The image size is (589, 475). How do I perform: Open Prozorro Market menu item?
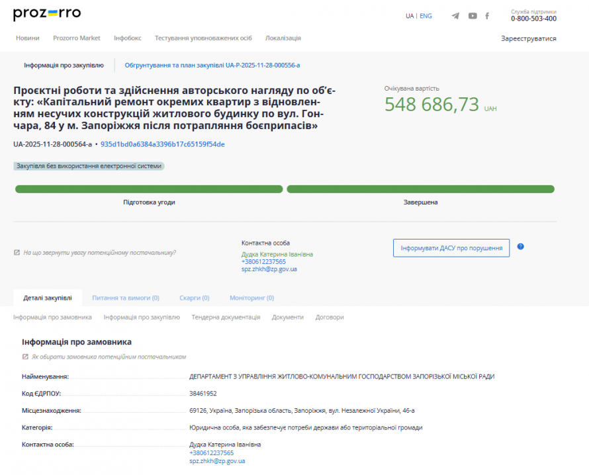click(x=77, y=38)
